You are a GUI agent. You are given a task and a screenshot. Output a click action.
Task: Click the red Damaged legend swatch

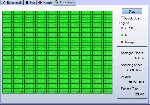(x=122, y=42)
